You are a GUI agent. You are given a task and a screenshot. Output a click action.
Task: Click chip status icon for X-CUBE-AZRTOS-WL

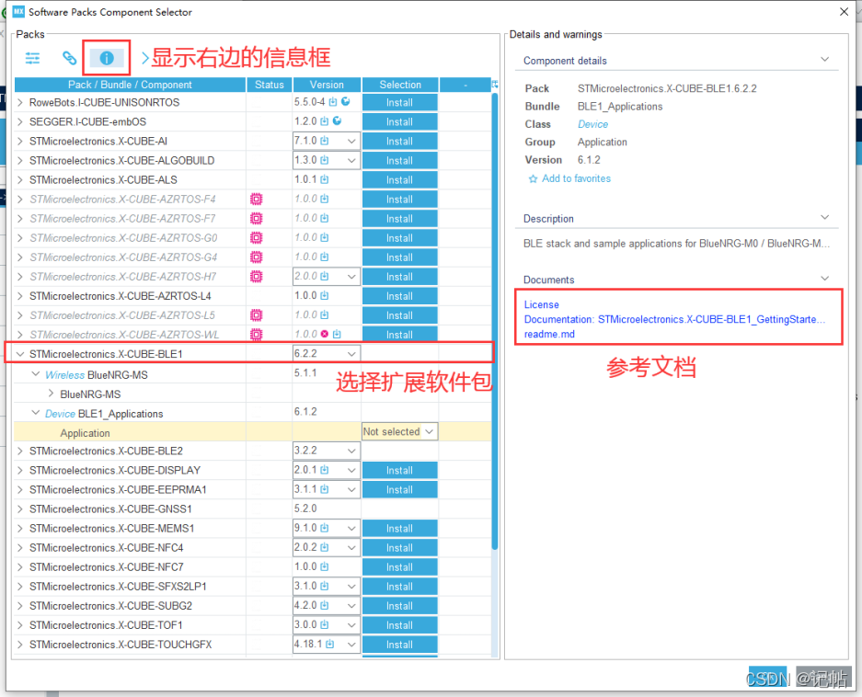coord(256,334)
